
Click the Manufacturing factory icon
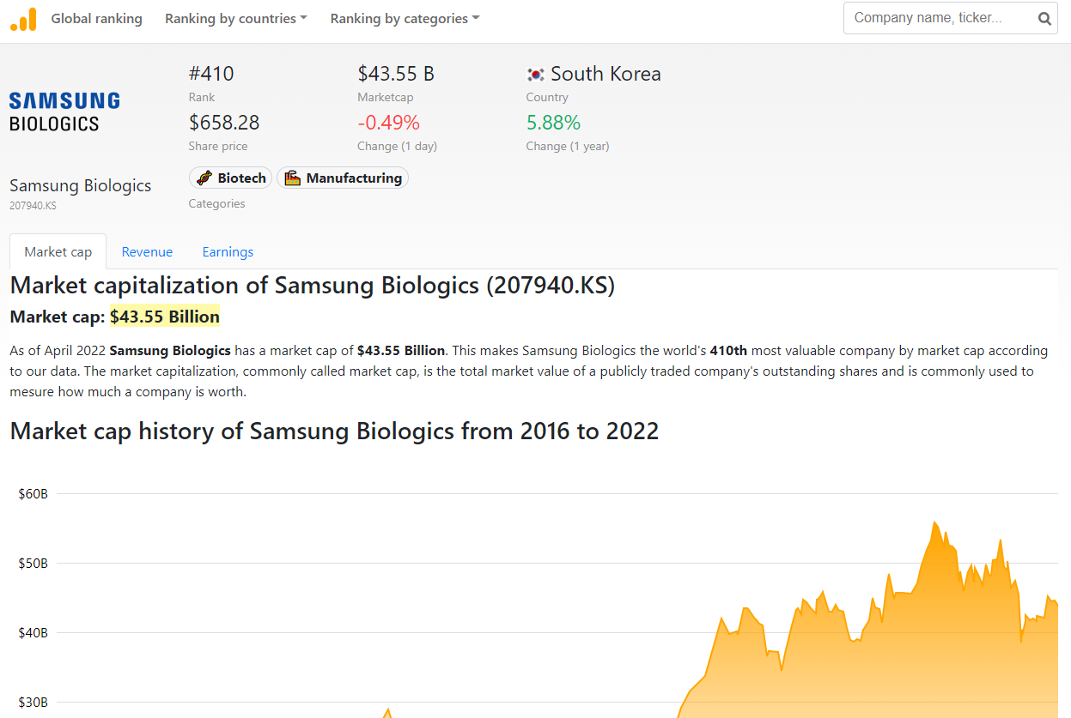[x=293, y=178]
